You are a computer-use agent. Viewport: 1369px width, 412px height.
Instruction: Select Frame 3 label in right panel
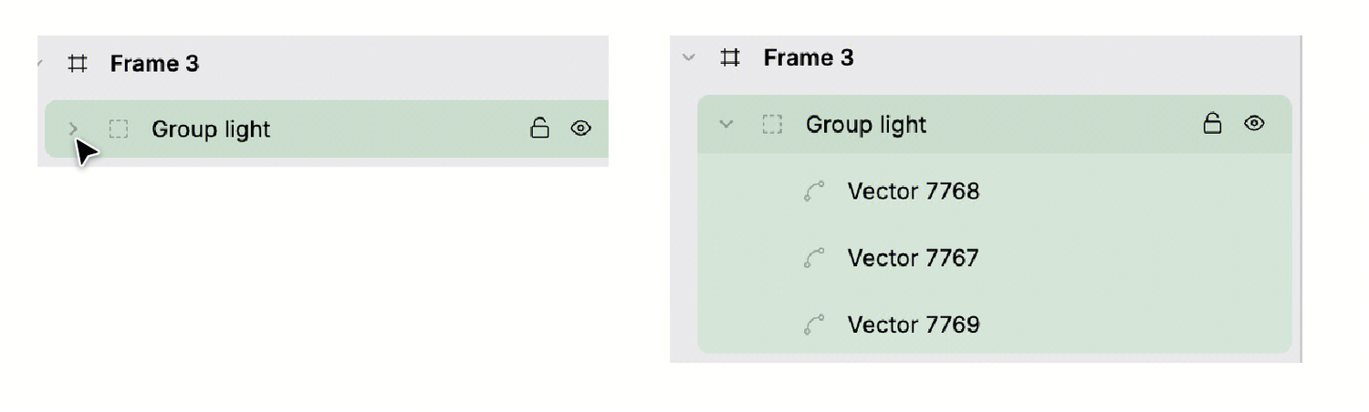point(809,57)
